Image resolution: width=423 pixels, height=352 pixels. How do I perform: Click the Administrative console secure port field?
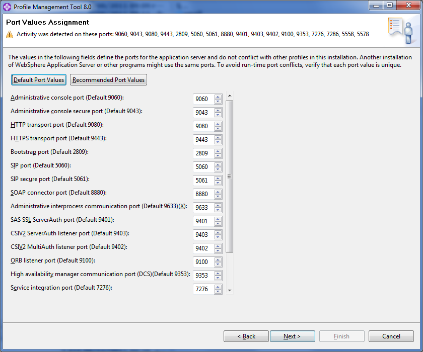click(204, 113)
